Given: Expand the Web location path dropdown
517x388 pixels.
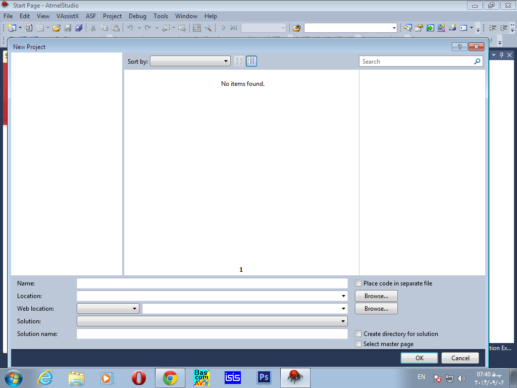Looking at the screenshot, I should 343,309.
